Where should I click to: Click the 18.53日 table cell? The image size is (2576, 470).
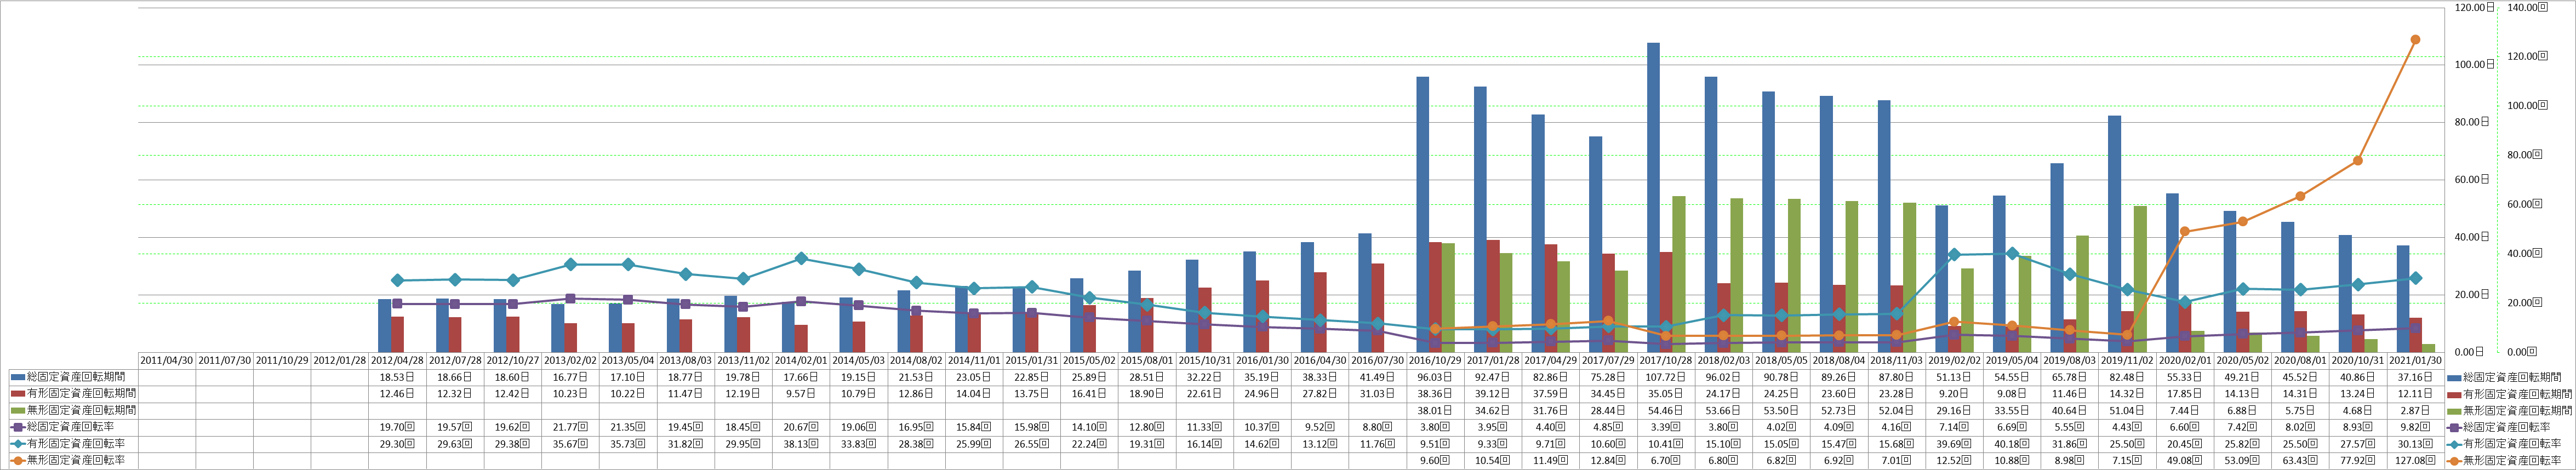pos(398,377)
